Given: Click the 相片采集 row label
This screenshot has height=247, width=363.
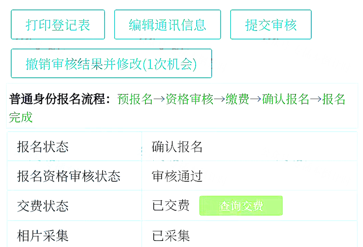Looking at the screenshot, I should coord(43,235).
